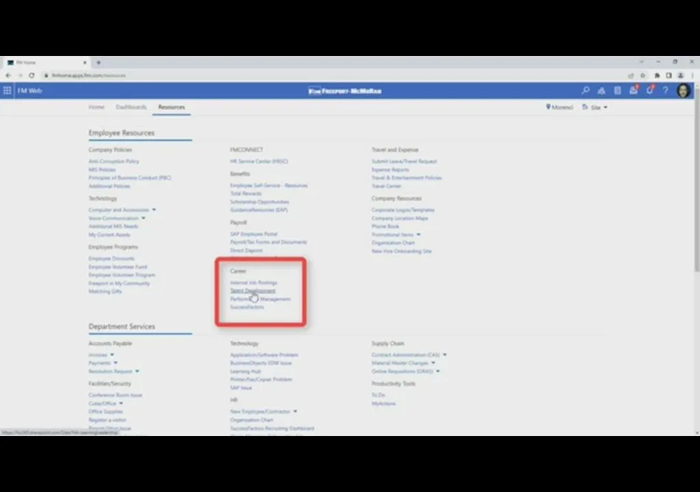
Task: Open the Matching Gifts link
Action: 105,292
